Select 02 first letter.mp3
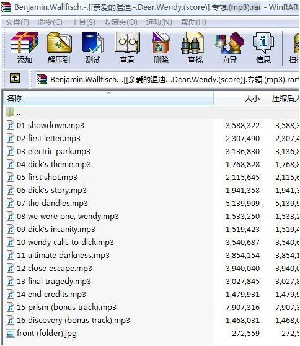The image size is (300, 346). [x=48, y=139]
